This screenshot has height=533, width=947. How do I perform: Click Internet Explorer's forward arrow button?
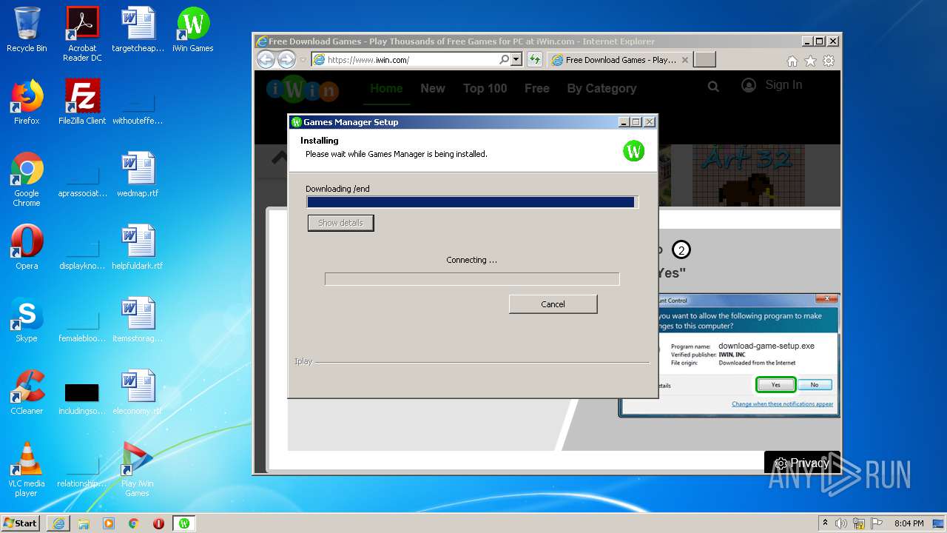tap(286, 60)
